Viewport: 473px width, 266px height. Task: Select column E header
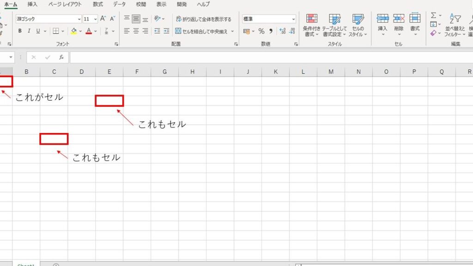tap(109, 72)
